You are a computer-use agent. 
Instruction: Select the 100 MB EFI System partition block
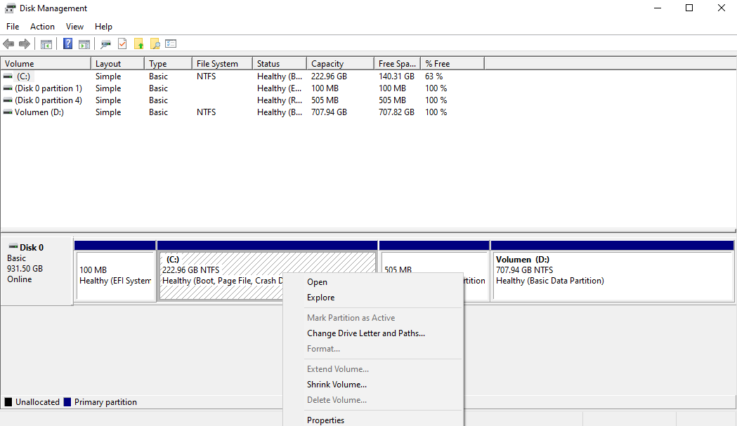(115, 276)
